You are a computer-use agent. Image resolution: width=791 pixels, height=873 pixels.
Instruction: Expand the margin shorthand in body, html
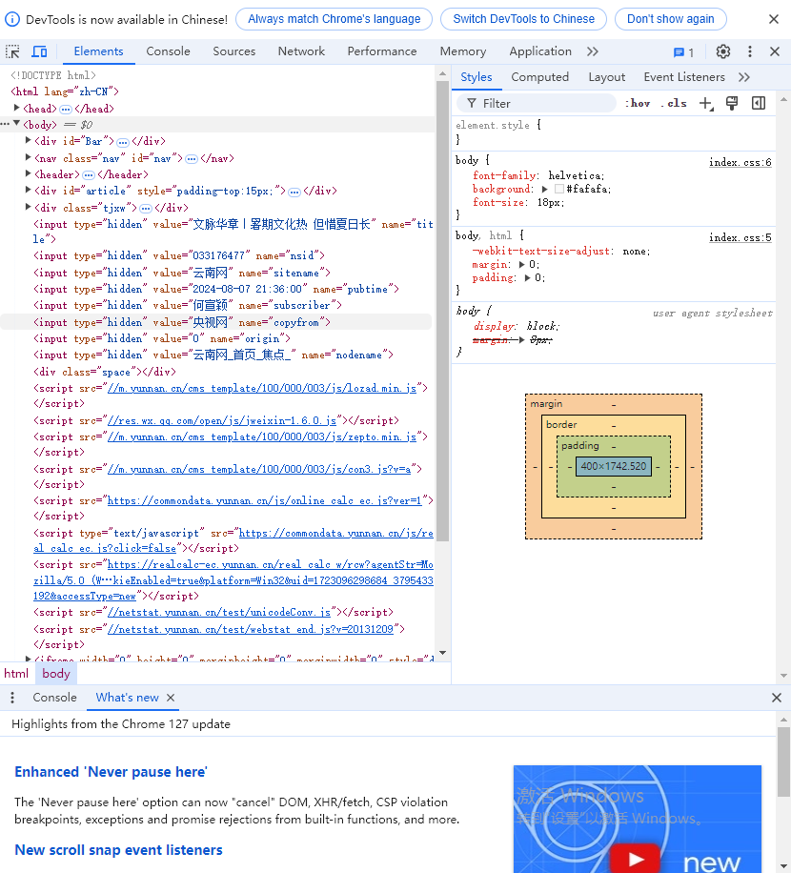point(521,264)
